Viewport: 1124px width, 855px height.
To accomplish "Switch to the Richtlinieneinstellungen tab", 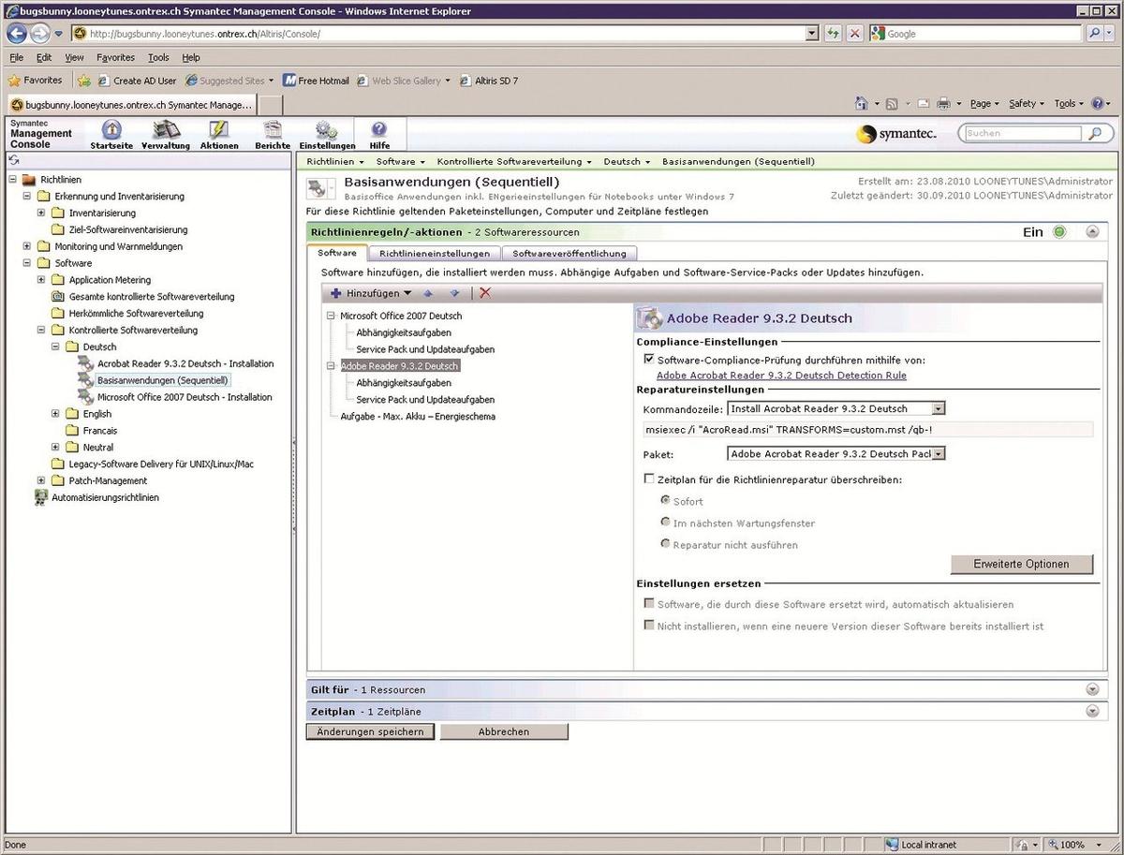I will pyautogui.click(x=435, y=253).
